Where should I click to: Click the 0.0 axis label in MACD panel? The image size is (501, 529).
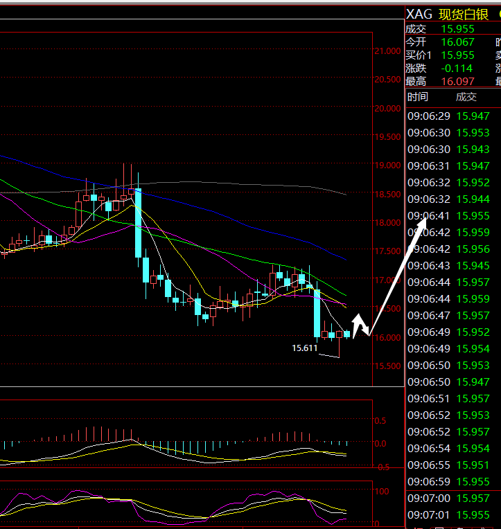click(x=380, y=444)
